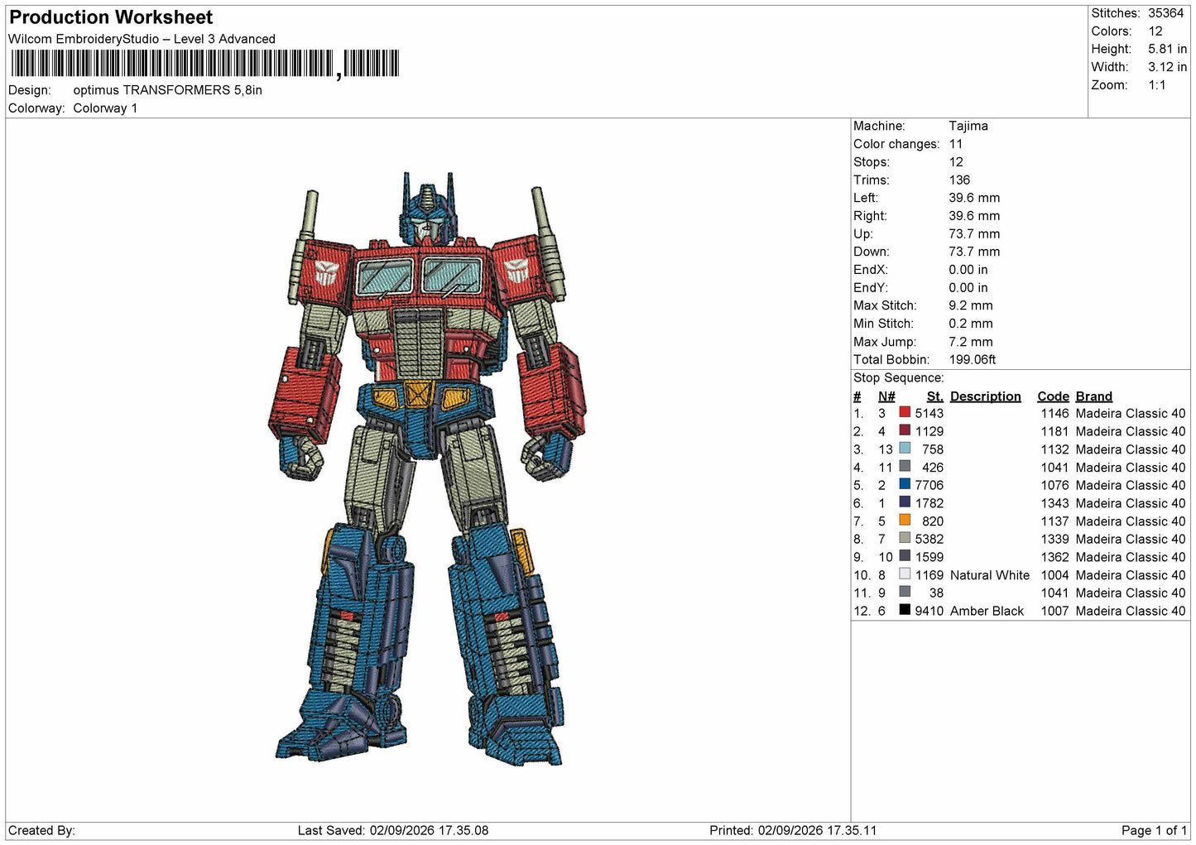Click the navy swatch for code 1343
The image size is (1196, 845).
click(905, 502)
